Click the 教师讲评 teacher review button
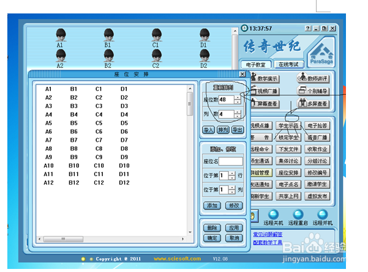 (x=313, y=78)
